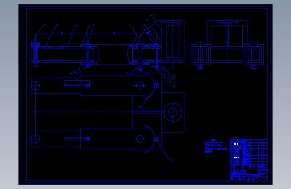Select the pivot hole circle in lower arm

coord(140,139)
